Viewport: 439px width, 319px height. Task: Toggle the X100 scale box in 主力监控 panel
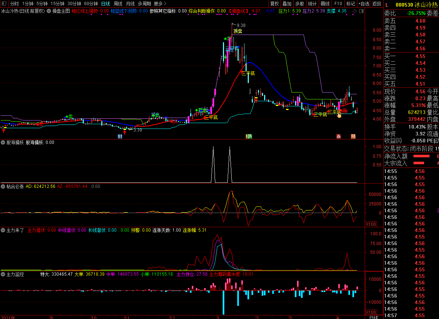coord(371,312)
